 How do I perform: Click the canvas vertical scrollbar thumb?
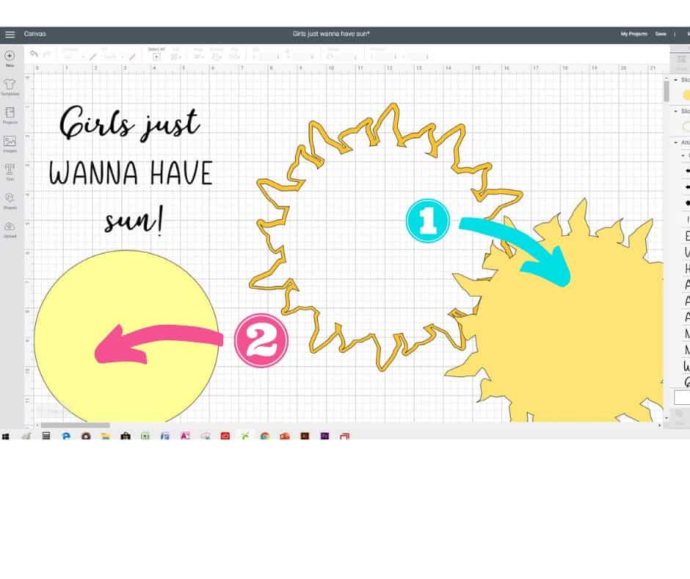pyautogui.click(x=667, y=91)
